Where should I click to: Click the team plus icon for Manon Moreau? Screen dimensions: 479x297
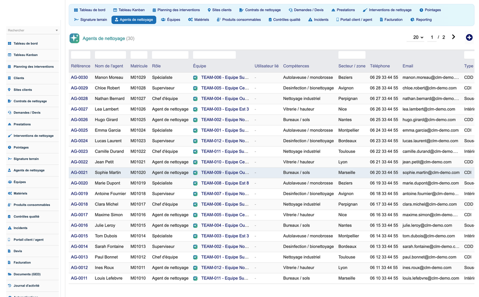(195, 78)
